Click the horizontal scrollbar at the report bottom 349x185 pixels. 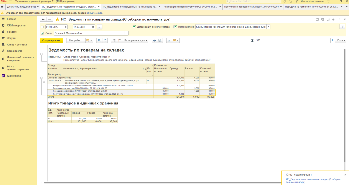click(x=163, y=183)
